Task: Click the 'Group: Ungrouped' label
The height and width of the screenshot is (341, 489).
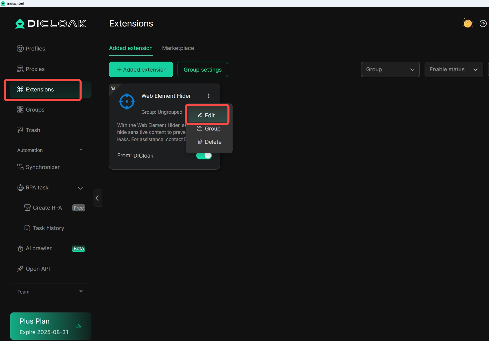Action: (x=162, y=112)
